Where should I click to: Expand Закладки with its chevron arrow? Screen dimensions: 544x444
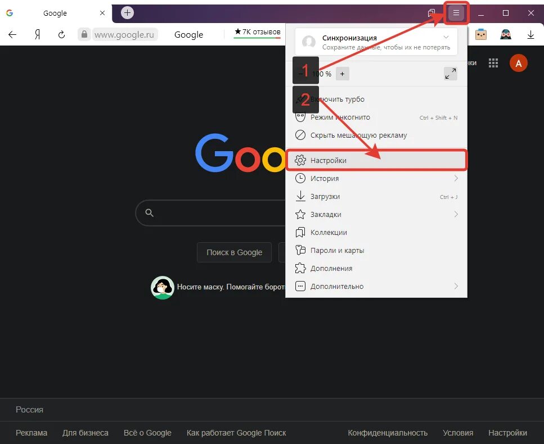pyautogui.click(x=456, y=215)
